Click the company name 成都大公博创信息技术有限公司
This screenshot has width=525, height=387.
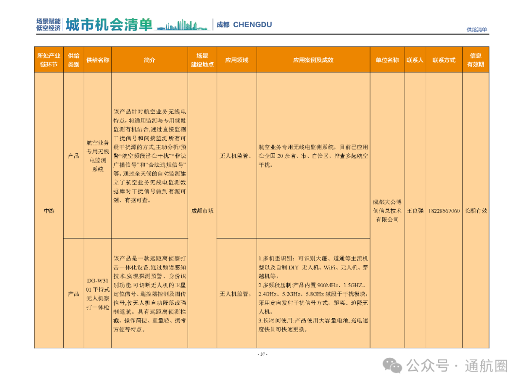tap(387, 211)
